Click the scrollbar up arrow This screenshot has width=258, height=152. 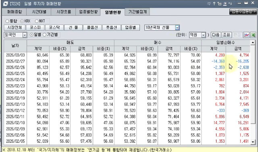point(253,43)
